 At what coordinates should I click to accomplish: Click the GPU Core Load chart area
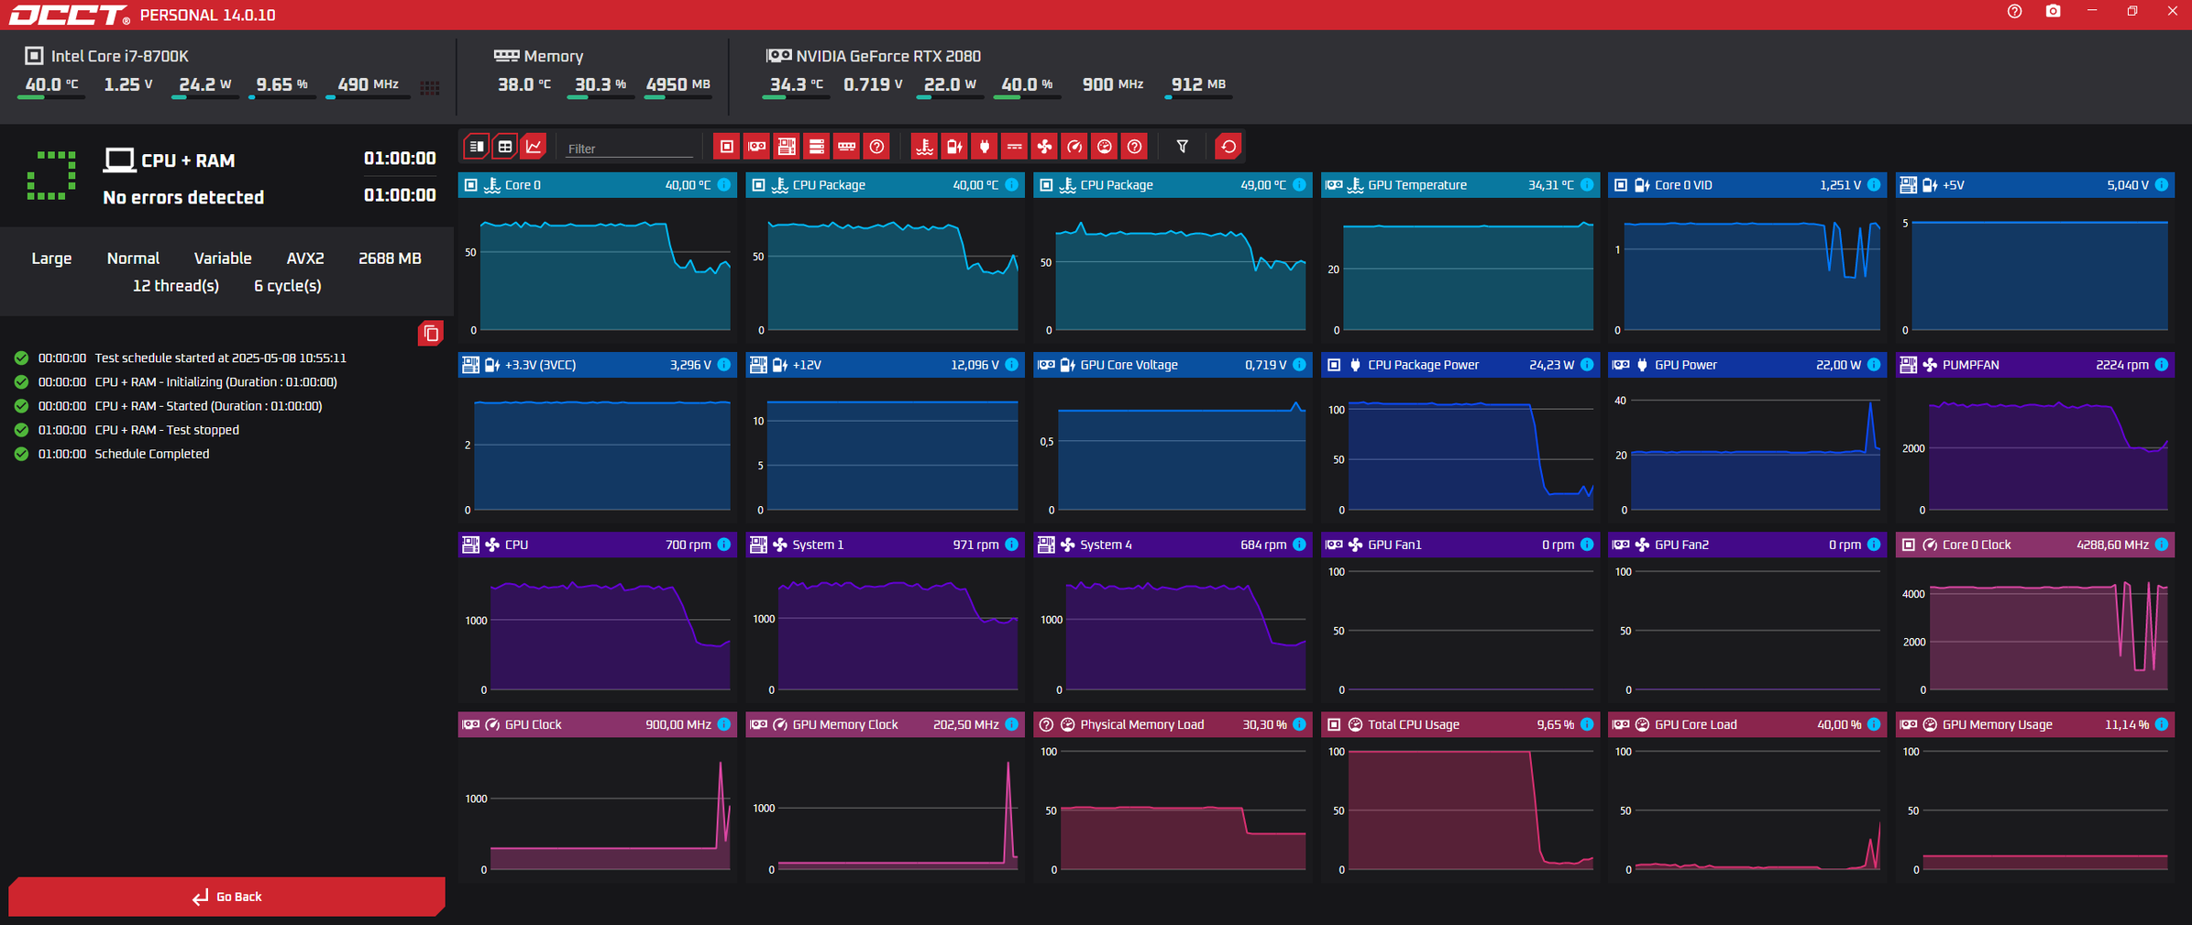tap(1747, 809)
